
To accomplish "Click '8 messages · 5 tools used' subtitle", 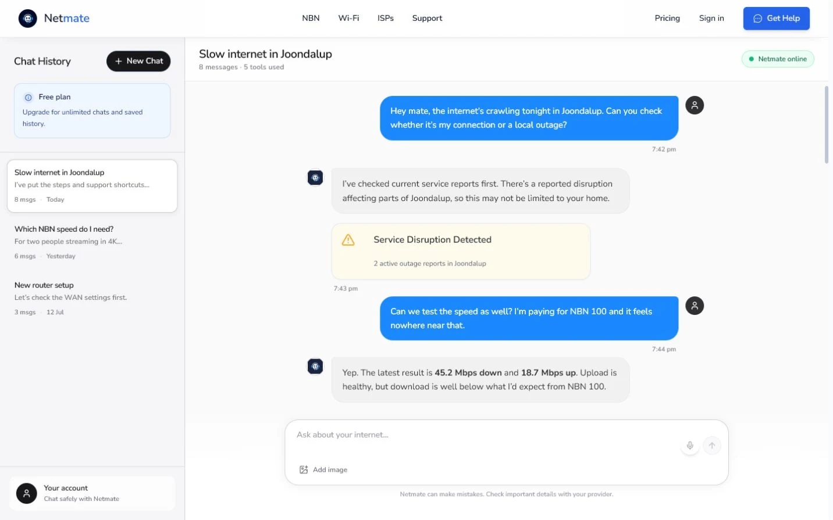I will [x=241, y=67].
